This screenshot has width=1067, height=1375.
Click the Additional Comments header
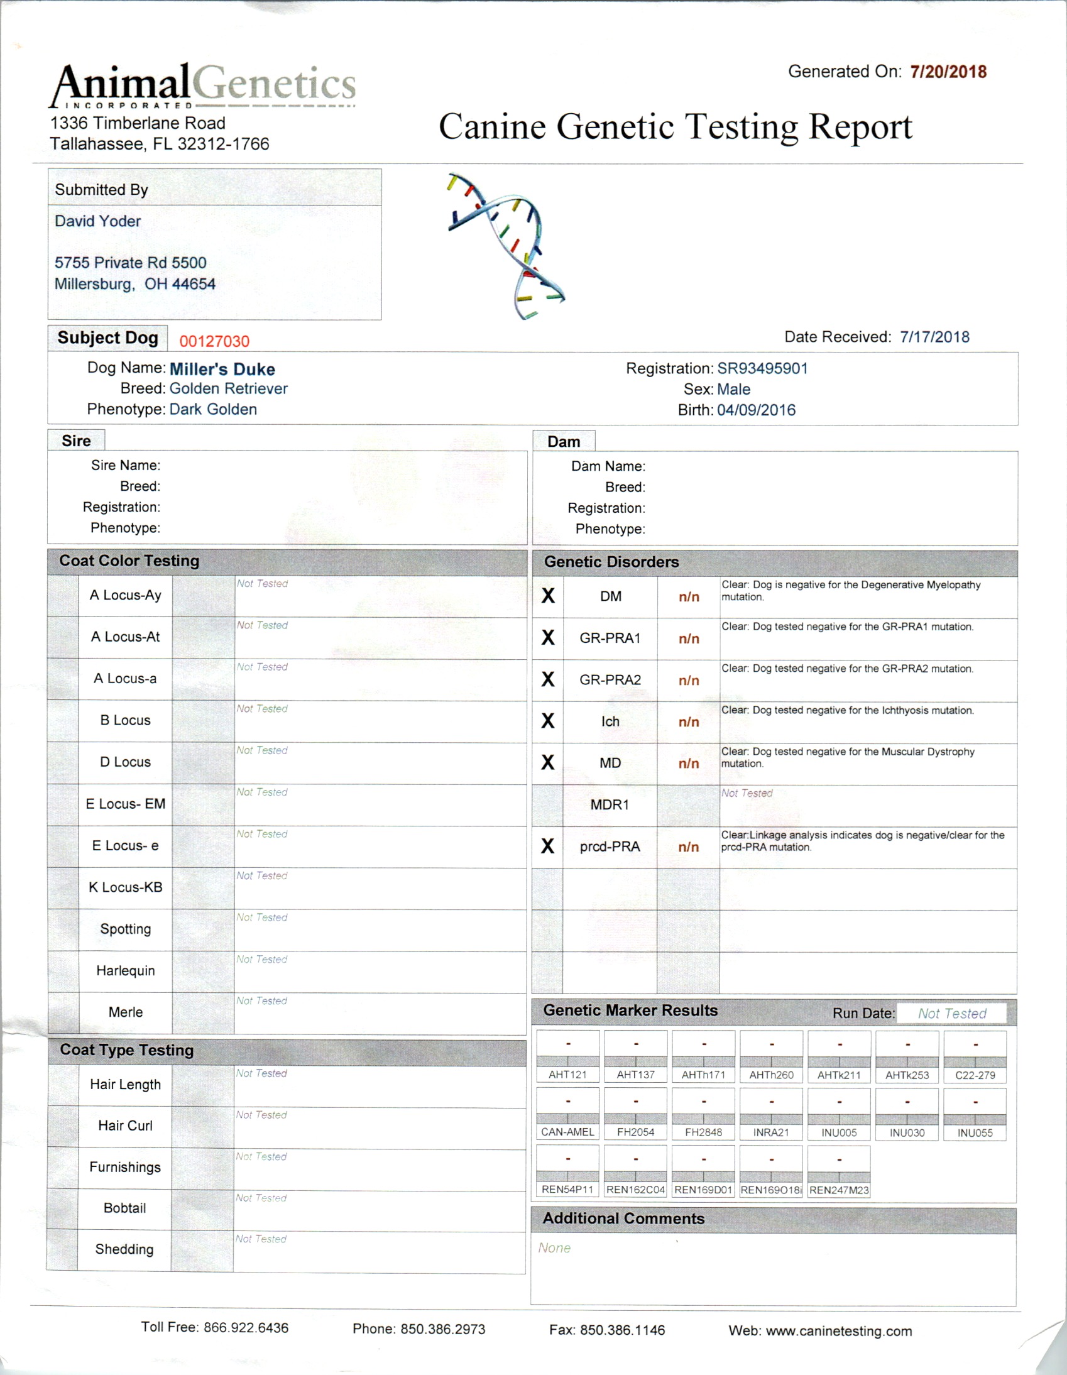pyautogui.click(x=774, y=1220)
